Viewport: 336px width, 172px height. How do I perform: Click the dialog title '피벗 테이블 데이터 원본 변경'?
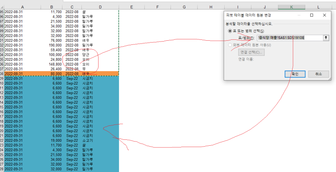[249, 15]
